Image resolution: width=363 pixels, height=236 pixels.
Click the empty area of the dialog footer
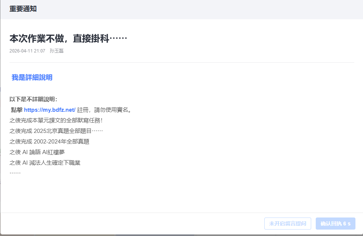click(132, 224)
